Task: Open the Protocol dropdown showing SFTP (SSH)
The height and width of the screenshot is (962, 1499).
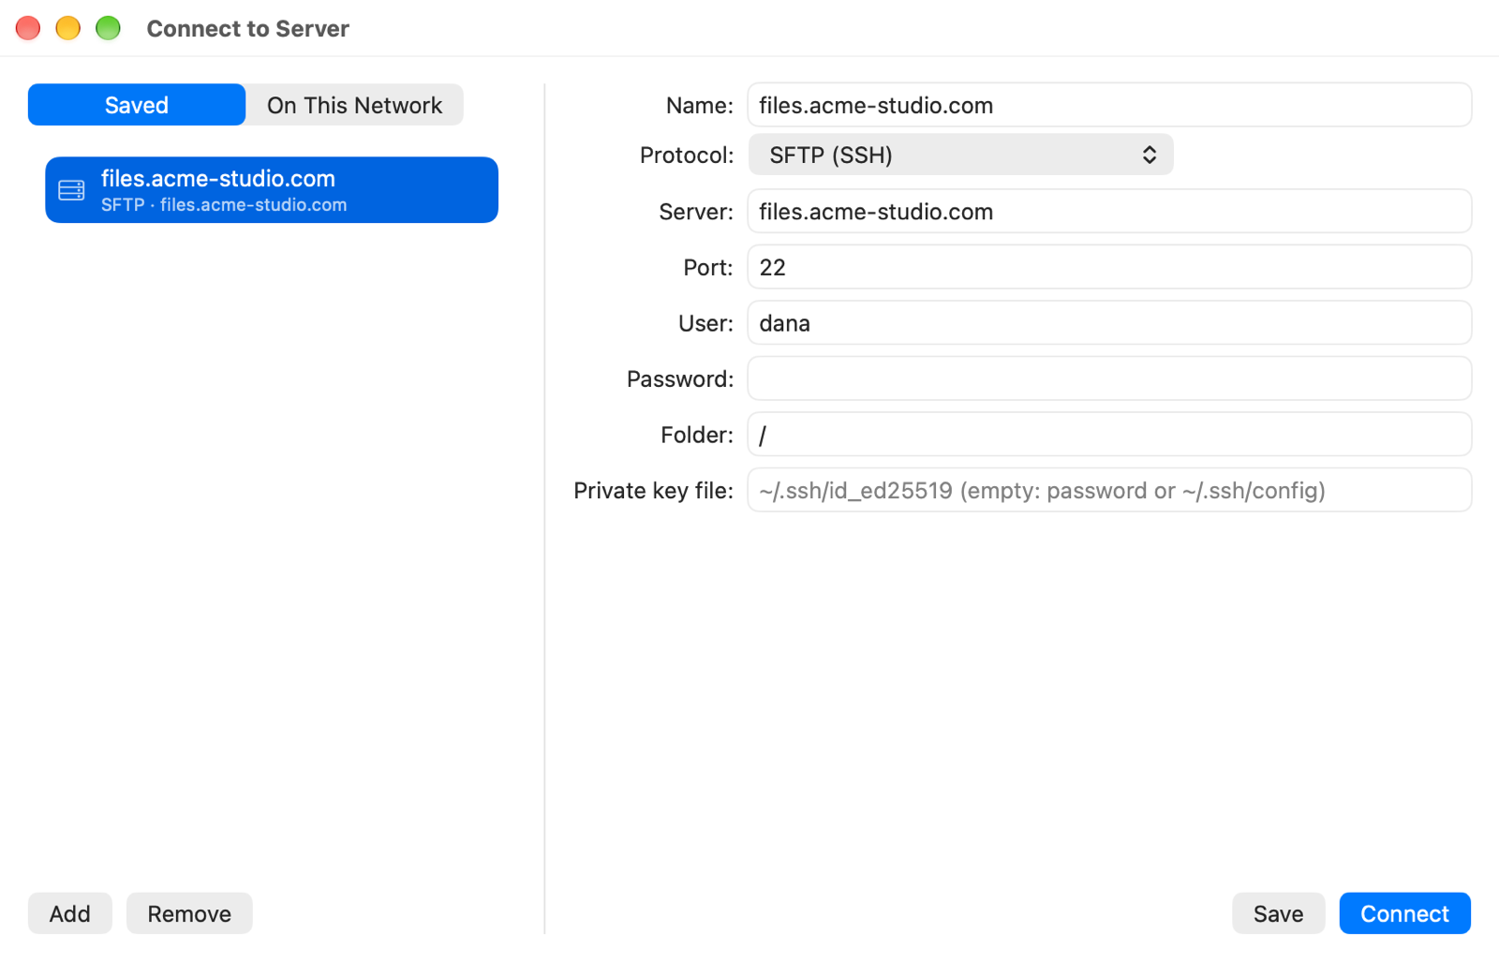Action: [960, 155]
